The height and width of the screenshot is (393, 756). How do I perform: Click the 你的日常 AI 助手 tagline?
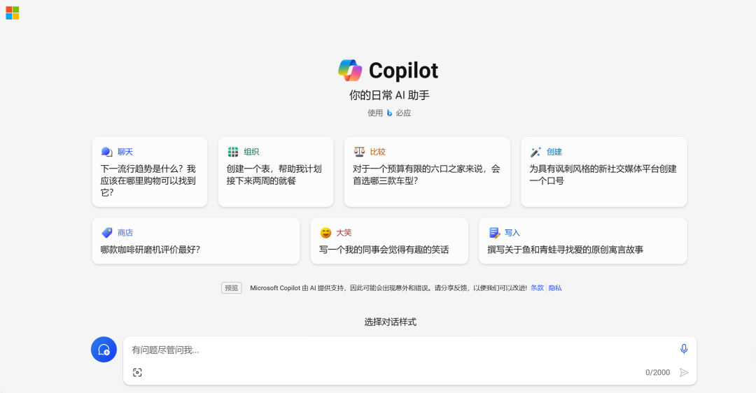point(390,95)
